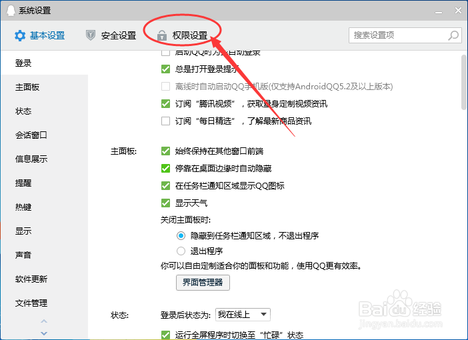The image size is (468, 340).
Task: Open the 基本设置 tab
Action: click(x=40, y=35)
